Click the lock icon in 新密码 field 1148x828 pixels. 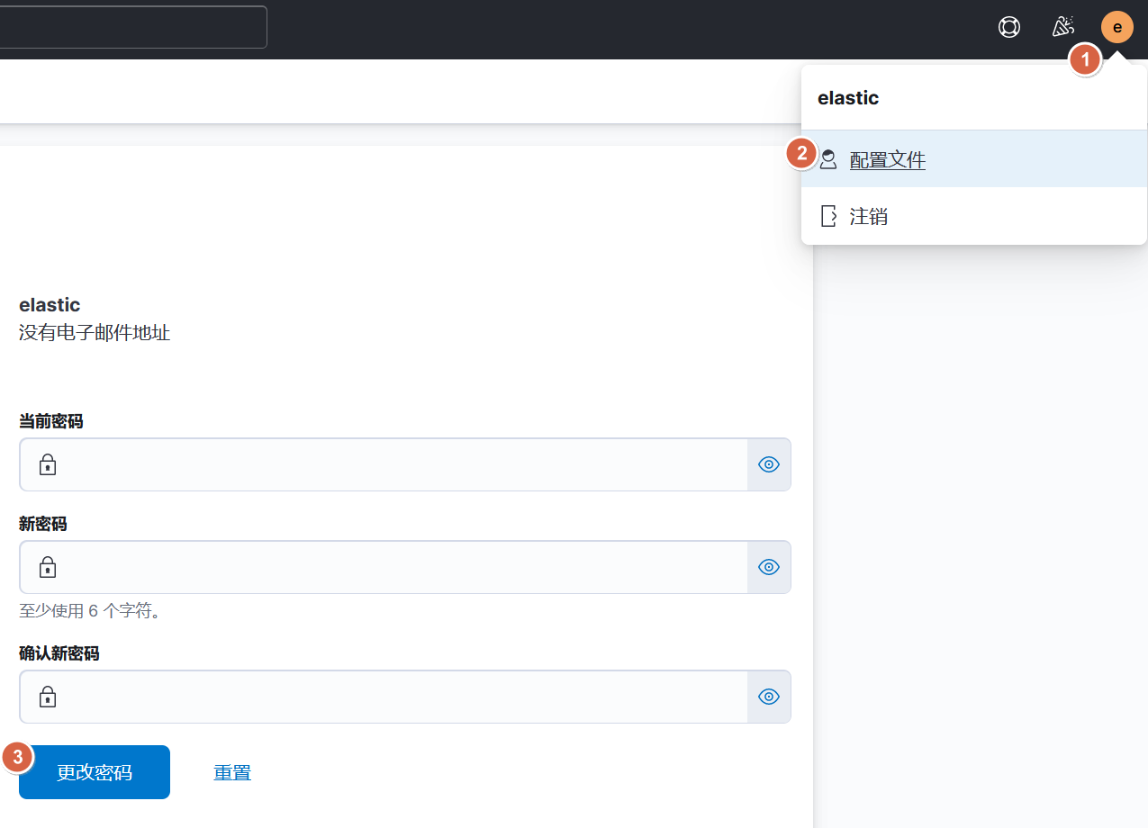click(48, 567)
